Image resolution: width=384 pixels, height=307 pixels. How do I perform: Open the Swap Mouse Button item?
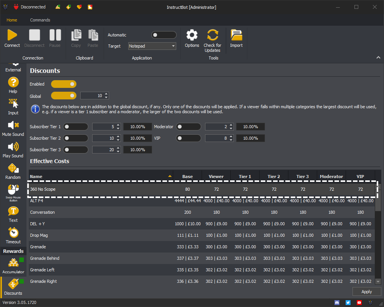13,193
